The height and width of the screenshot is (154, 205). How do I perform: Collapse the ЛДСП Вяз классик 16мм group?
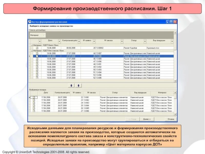click(x=32, y=51)
